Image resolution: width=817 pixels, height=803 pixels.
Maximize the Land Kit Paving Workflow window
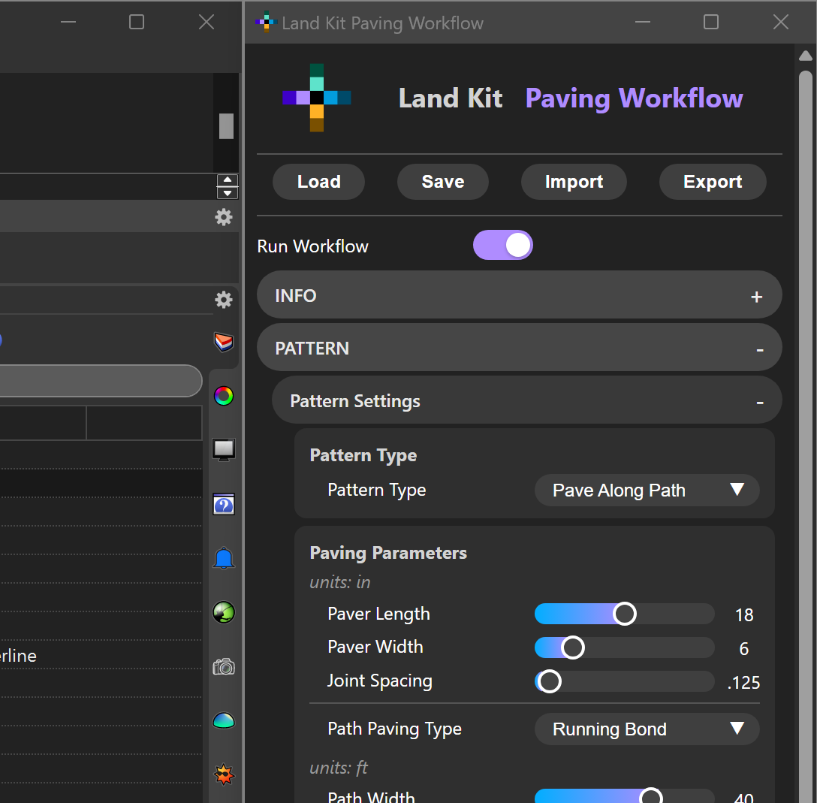(x=710, y=22)
